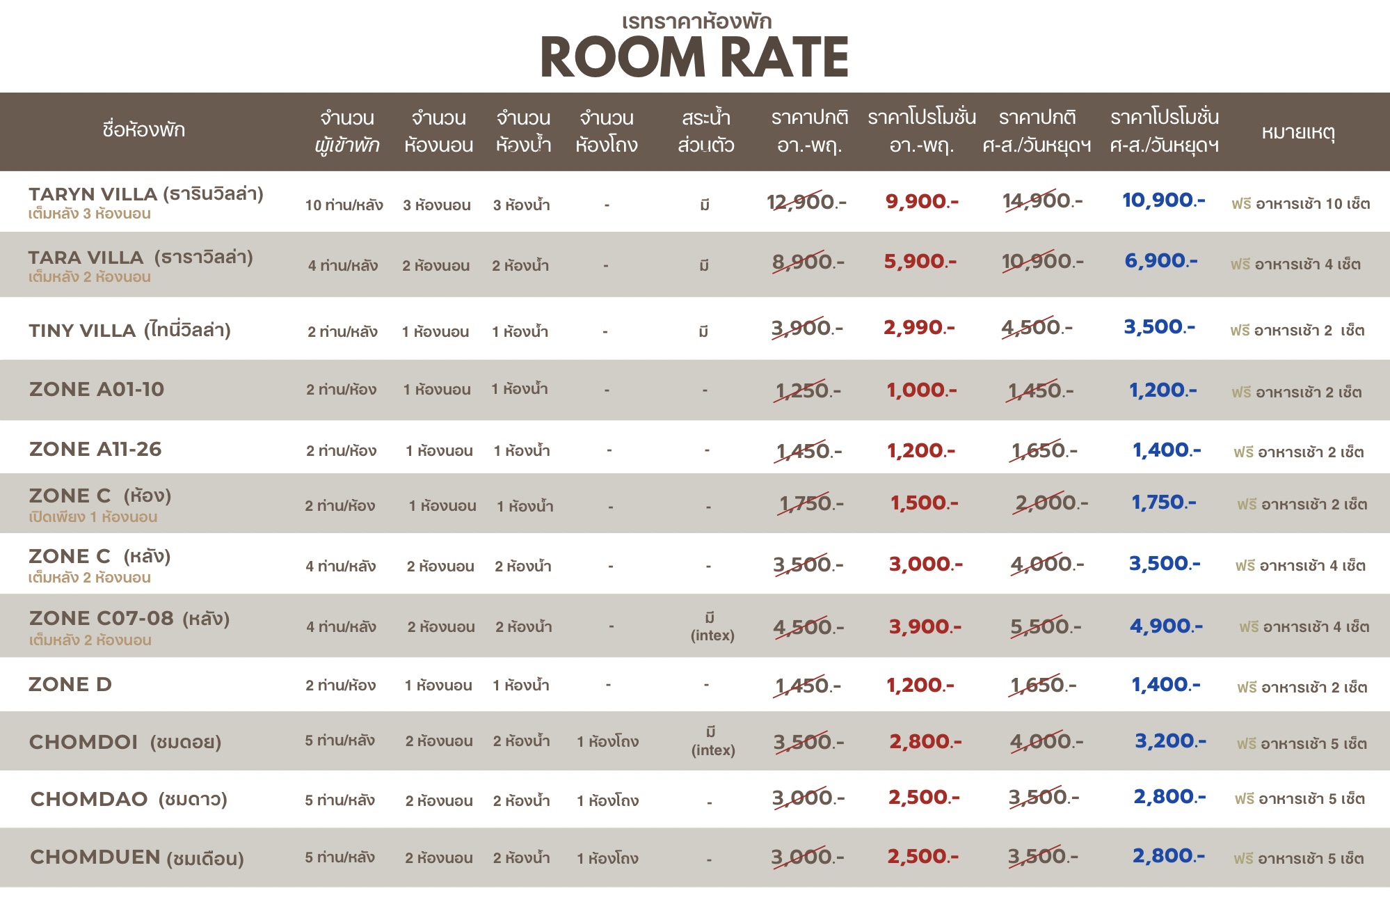The image size is (1390, 902).
Task: Select the CHOMDOI room name
Action: pyautogui.click(x=125, y=742)
